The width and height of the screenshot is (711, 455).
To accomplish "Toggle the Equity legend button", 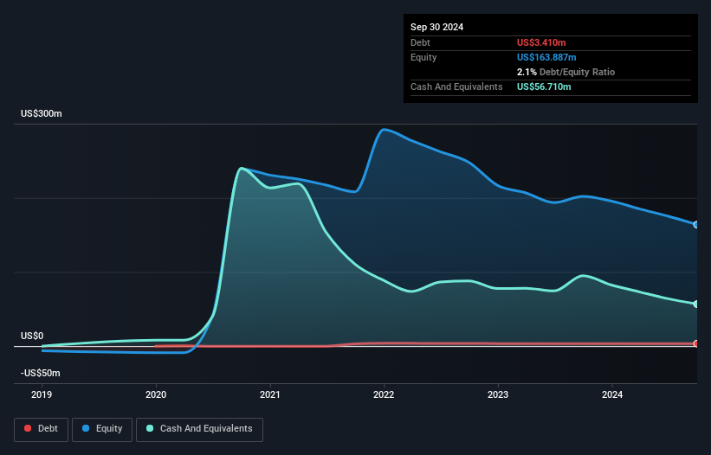I will (102, 429).
